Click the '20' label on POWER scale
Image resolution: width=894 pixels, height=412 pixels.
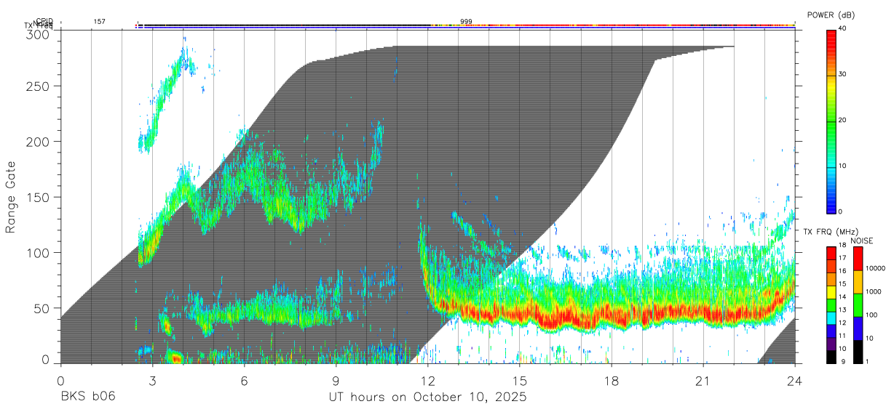pos(844,120)
